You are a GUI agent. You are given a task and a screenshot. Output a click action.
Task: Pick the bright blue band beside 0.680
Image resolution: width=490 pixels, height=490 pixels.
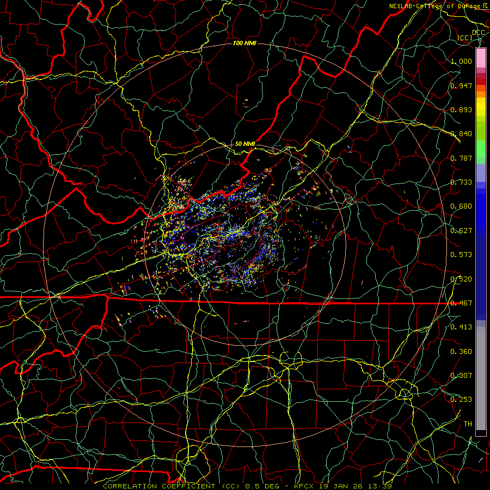[x=481, y=210]
